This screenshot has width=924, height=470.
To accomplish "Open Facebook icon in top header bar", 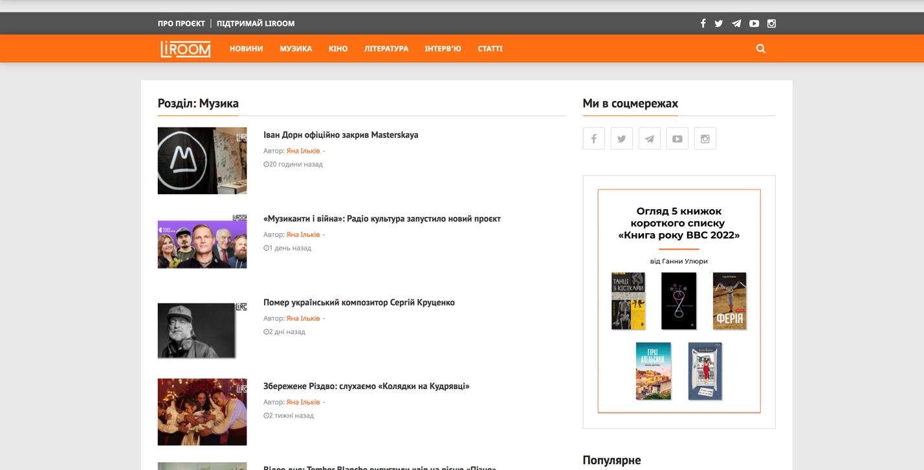I will pos(703,23).
